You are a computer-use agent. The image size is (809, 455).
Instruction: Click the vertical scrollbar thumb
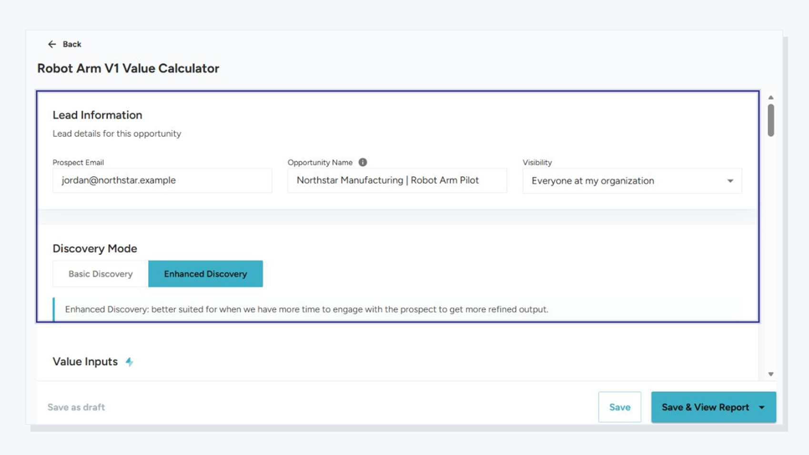click(x=770, y=120)
